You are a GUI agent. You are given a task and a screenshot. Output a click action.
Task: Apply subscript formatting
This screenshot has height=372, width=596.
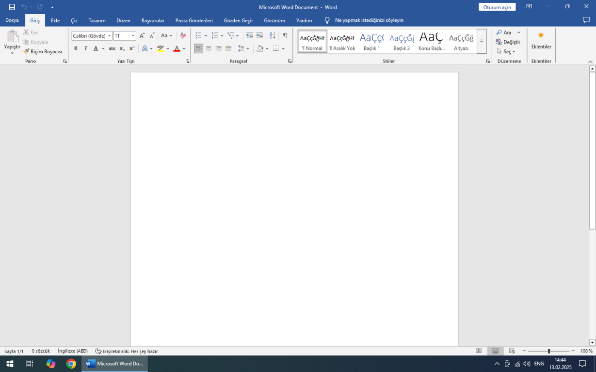122,48
